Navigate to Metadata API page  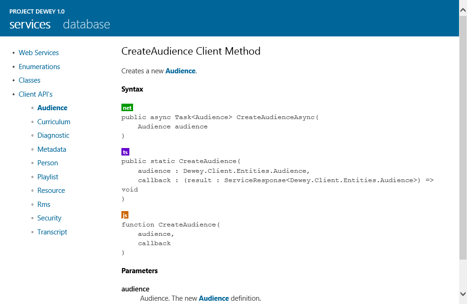coord(52,149)
